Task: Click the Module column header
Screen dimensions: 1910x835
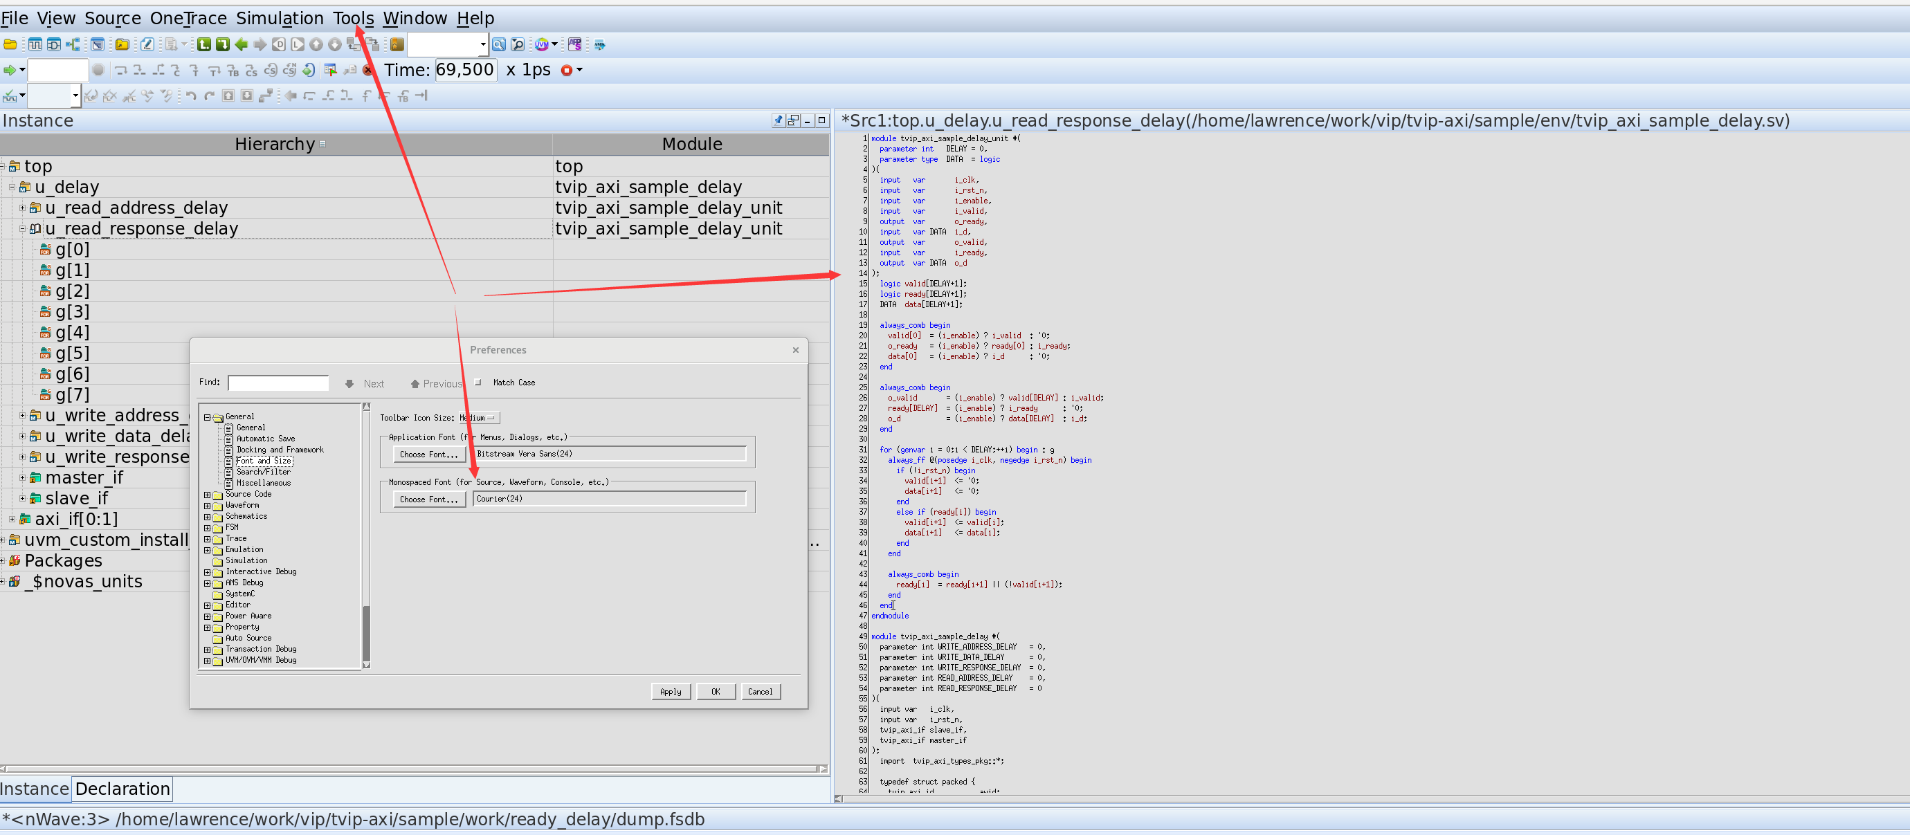Action: [x=692, y=144]
